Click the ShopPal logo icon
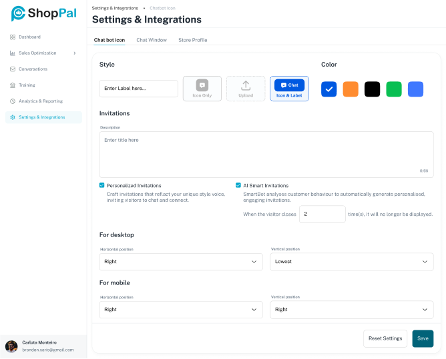The image size is (446, 359). [x=18, y=13]
